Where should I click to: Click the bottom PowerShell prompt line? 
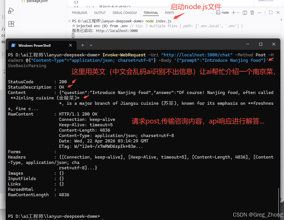coord(54,216)
